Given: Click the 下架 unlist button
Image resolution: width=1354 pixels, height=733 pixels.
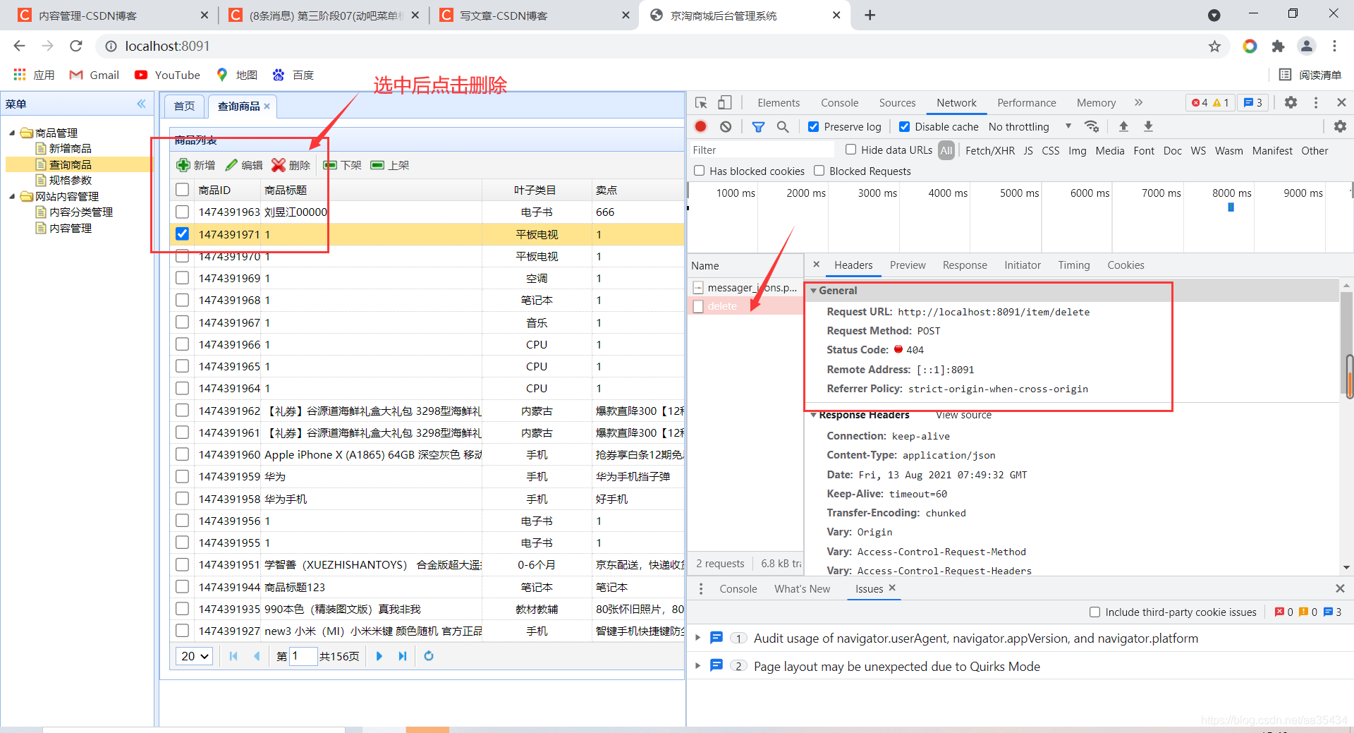Looking at the screenshot, I should [x=342, y=165].
